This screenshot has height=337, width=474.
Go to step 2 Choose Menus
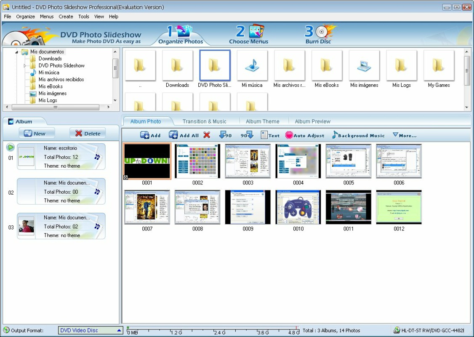point(248,35)
